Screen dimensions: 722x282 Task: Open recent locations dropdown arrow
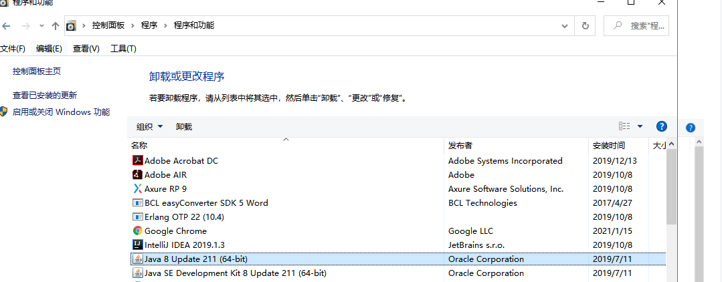(x=41, y=26)
